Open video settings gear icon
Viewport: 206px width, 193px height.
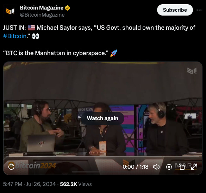coord(169,167)
